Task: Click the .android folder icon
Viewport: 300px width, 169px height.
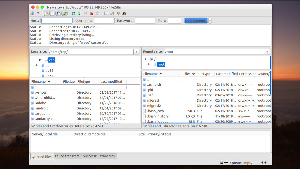Action: point(33,108)
